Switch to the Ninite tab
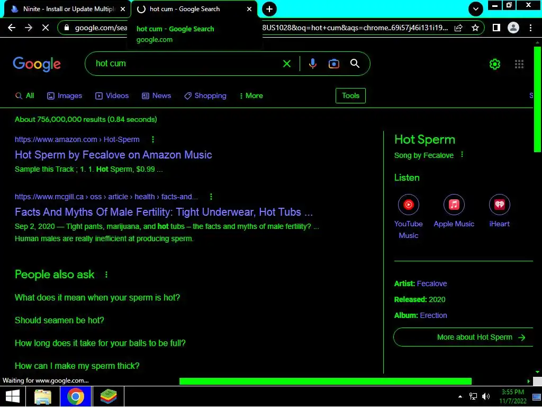Screen dimensions: 542x407 (67, 9)
